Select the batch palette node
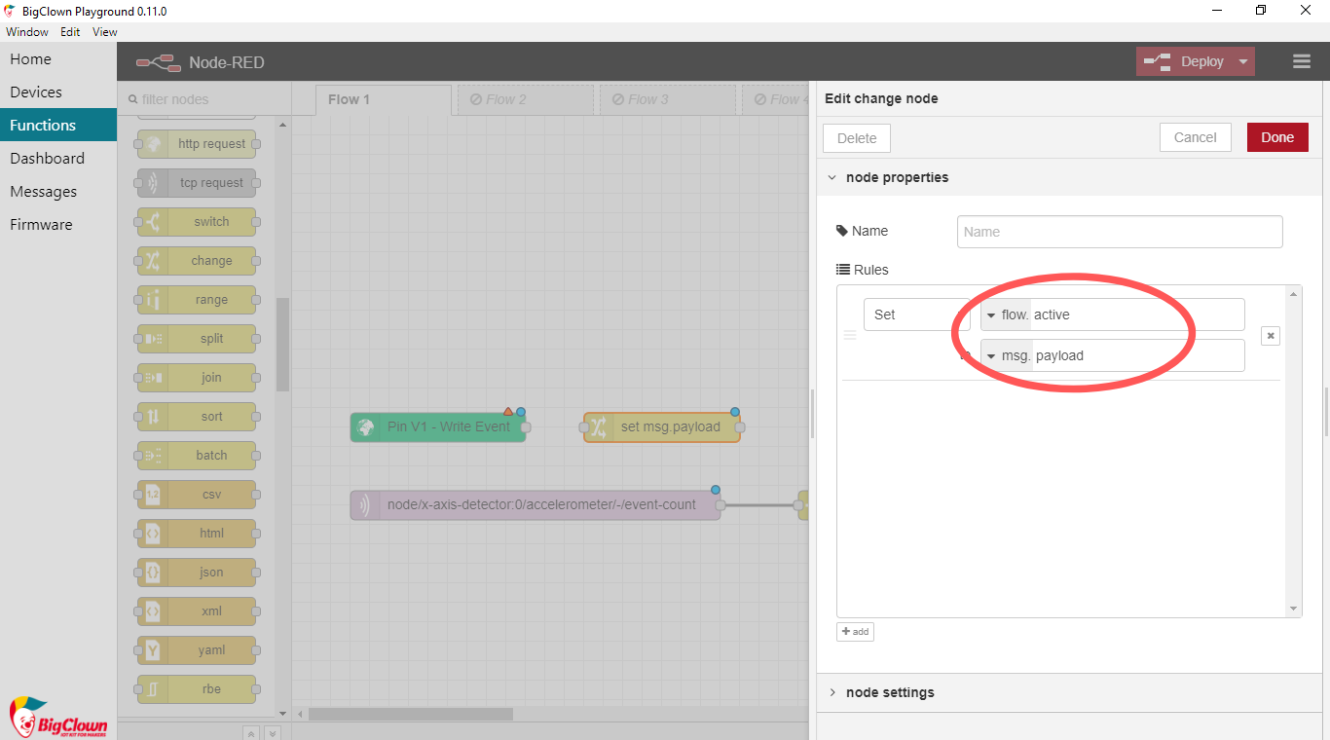Viewport: 1330px width, 740px height. pos(197,456)
